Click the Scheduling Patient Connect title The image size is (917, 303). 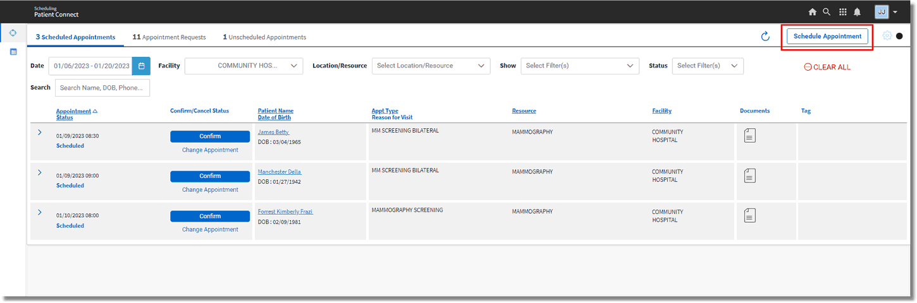(56, 12)
